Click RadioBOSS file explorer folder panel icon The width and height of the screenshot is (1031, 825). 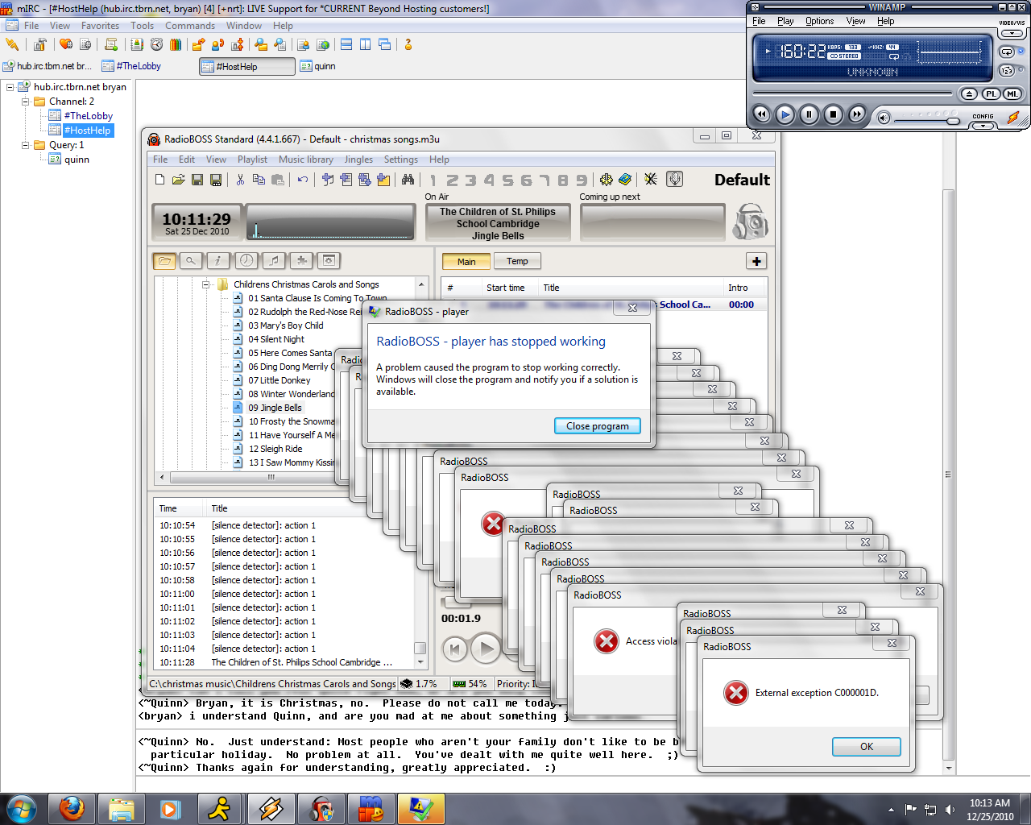tap(164, 260)
